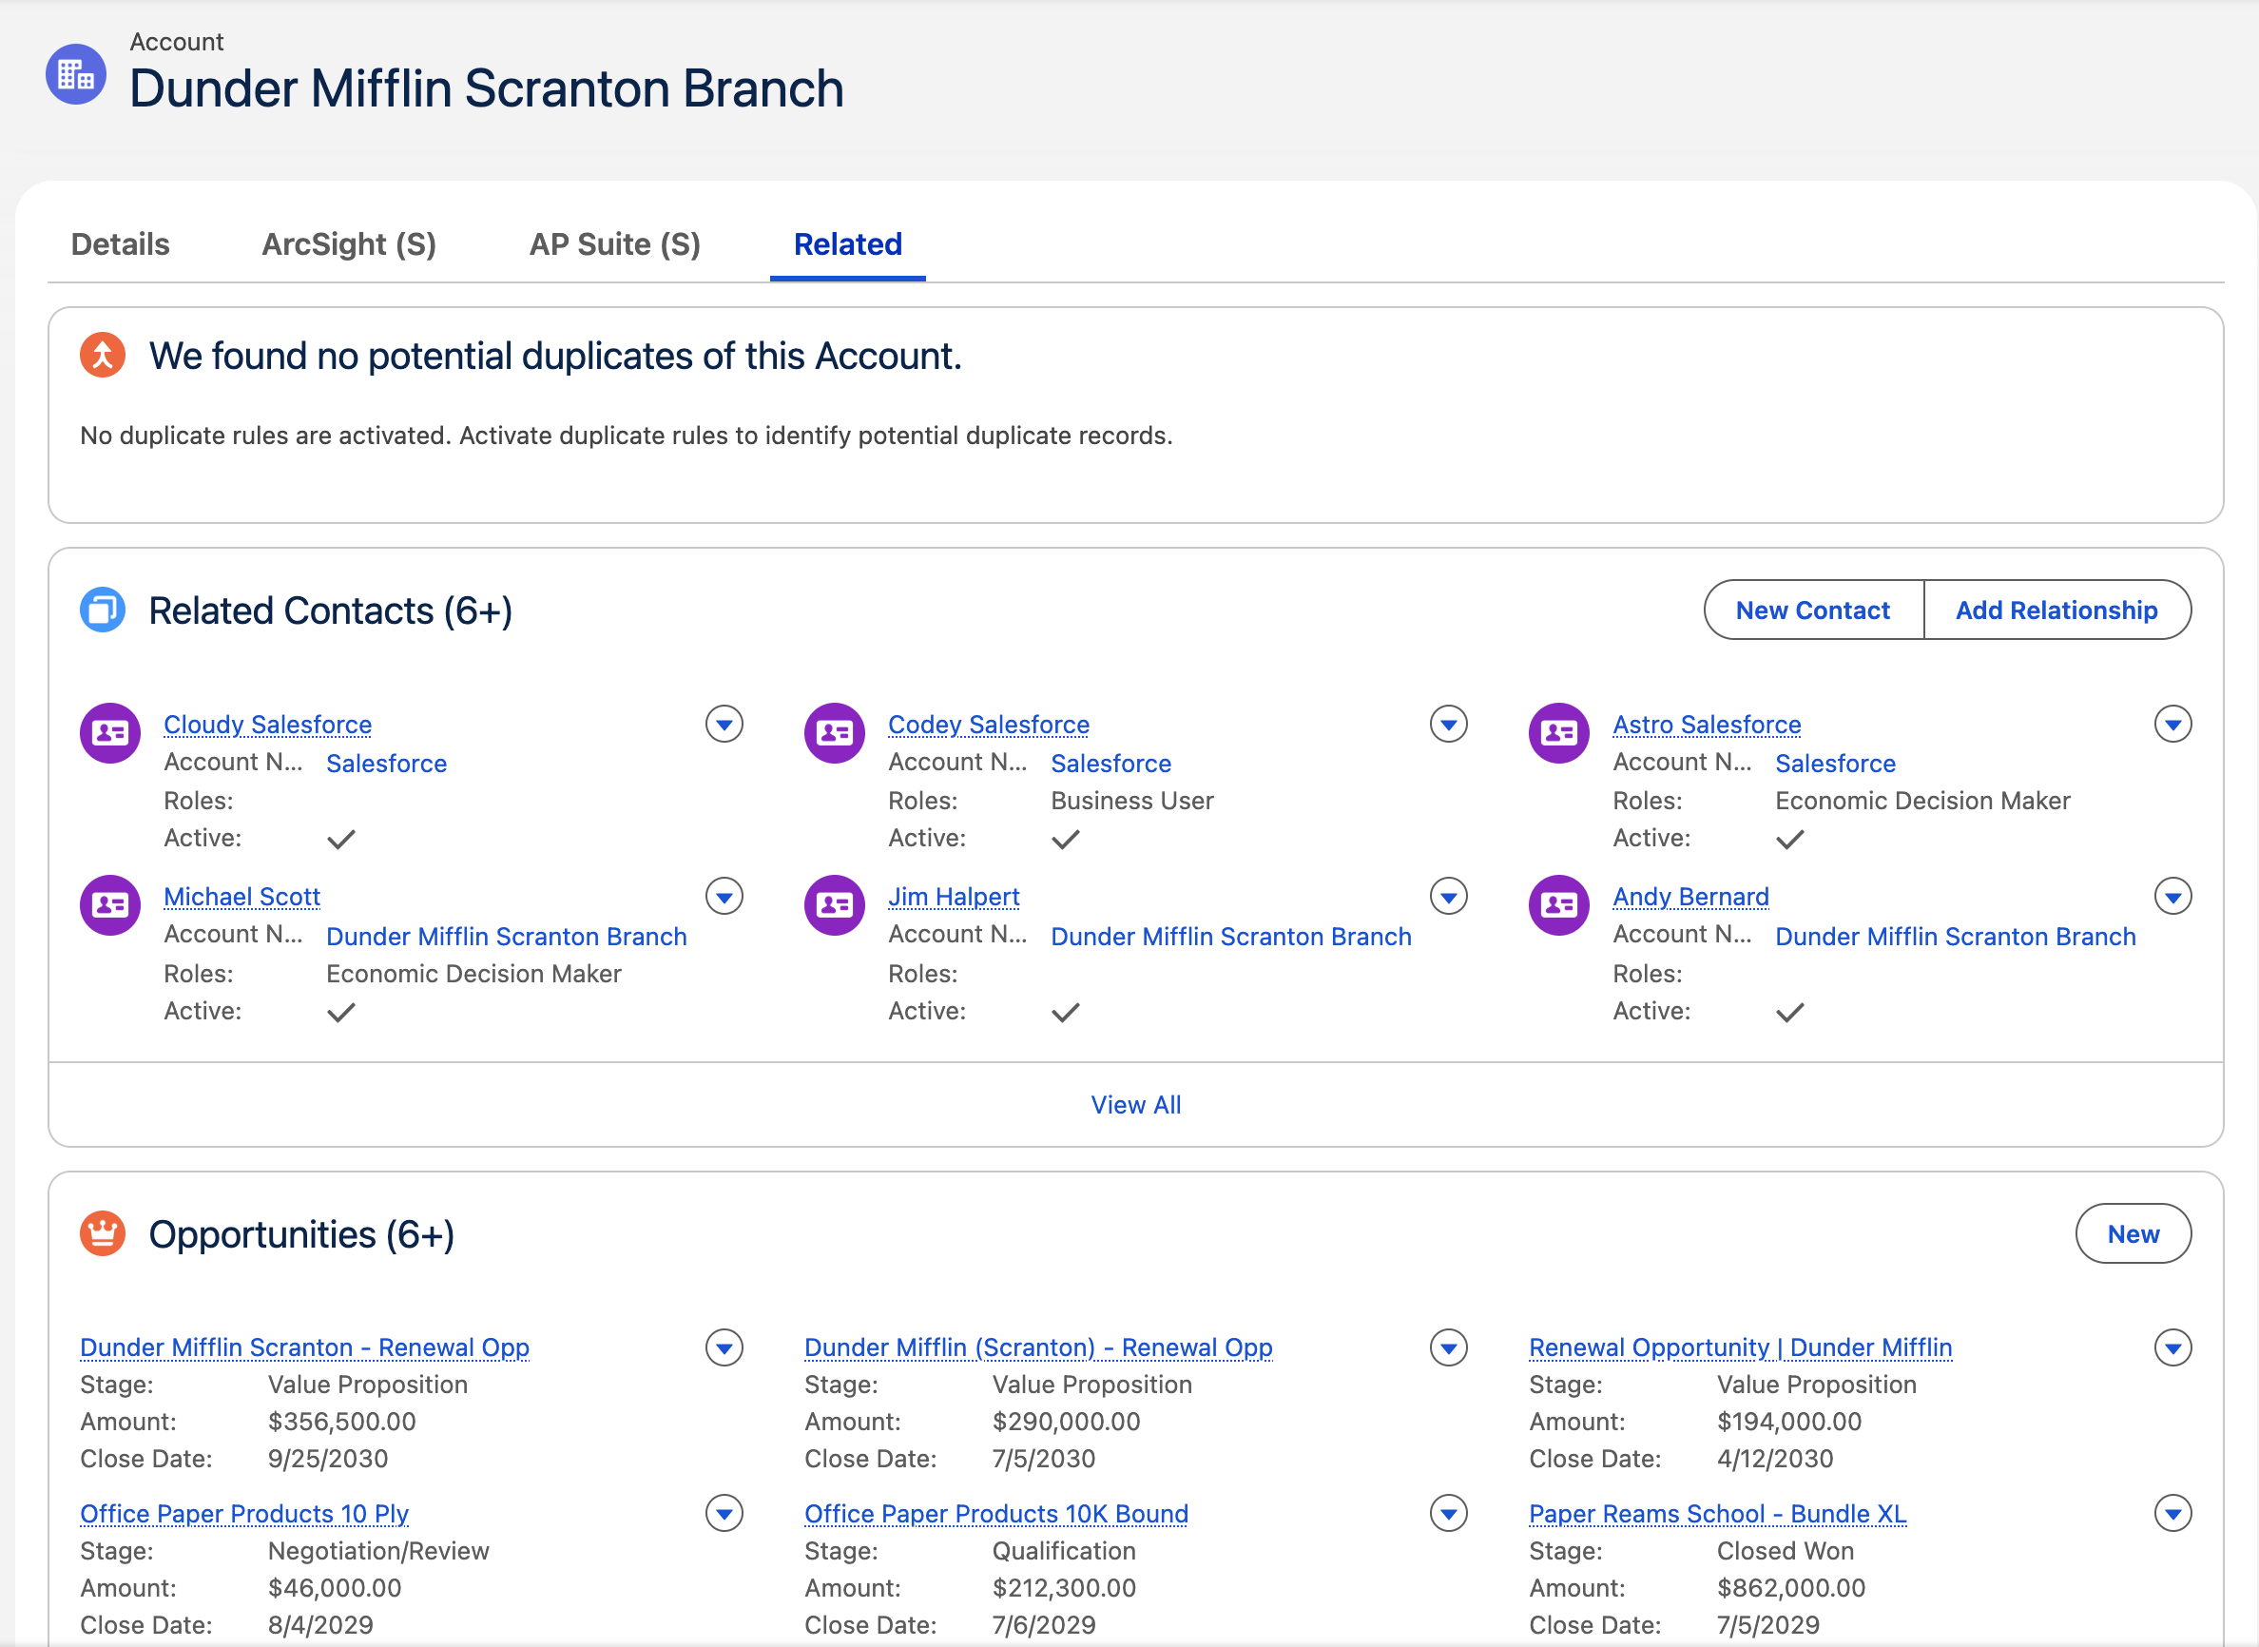Click Jim Halpert contact card icon
The image size is (2259, 1647).
click(x=835, y=905)
